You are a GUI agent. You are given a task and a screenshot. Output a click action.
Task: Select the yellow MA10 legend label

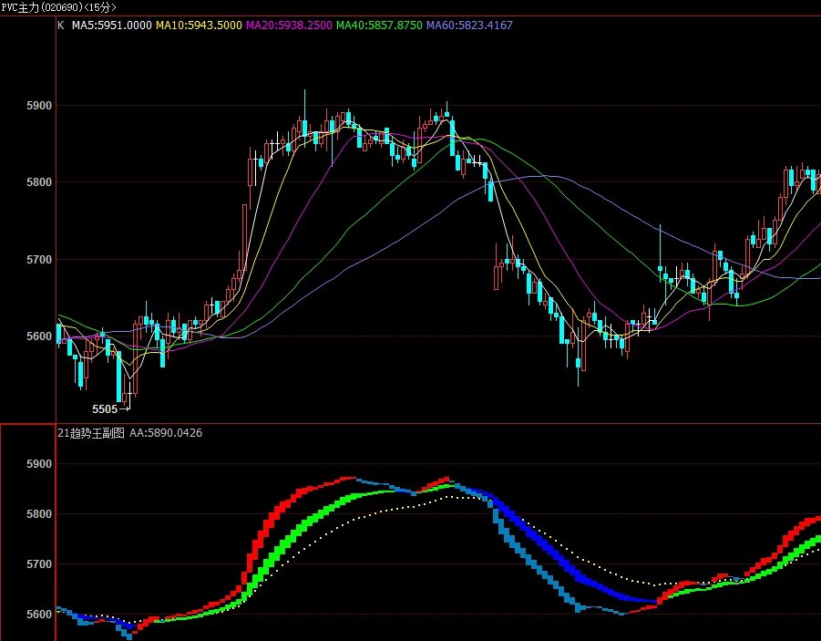[199, 26]
